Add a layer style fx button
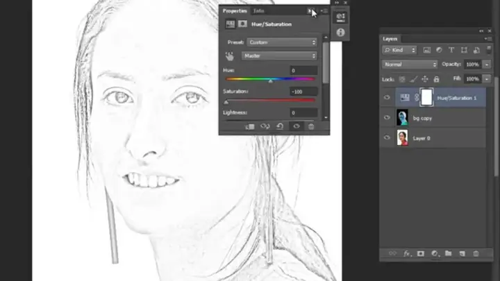Viewport: 500px width, 281px height. pyautogui.click(x=407, y=254)
